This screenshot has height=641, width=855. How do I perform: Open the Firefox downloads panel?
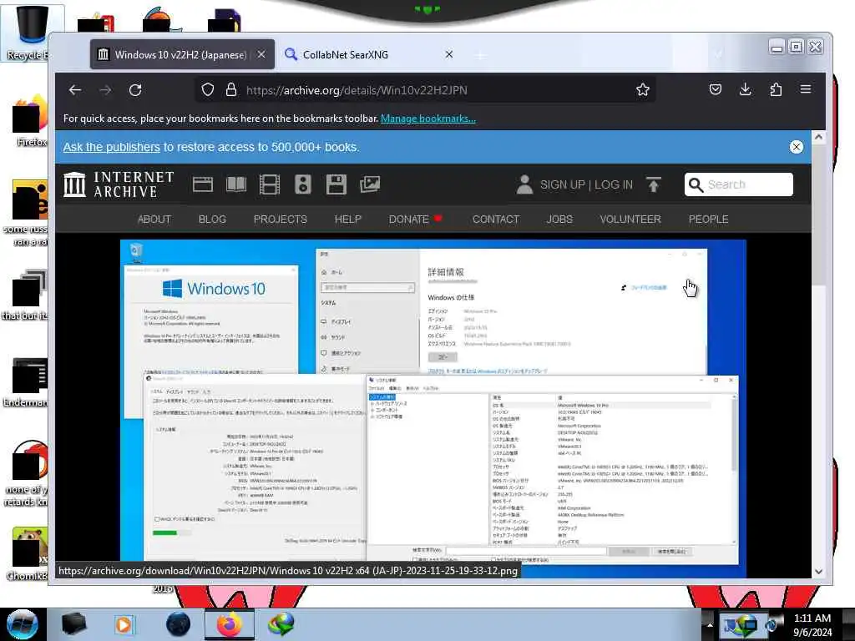click(x=746, y=89)
